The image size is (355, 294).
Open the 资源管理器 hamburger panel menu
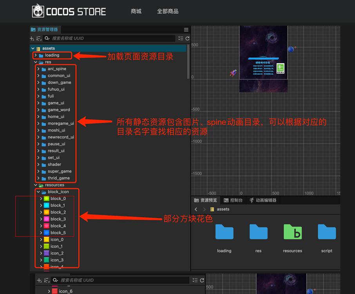coord(186,29)
